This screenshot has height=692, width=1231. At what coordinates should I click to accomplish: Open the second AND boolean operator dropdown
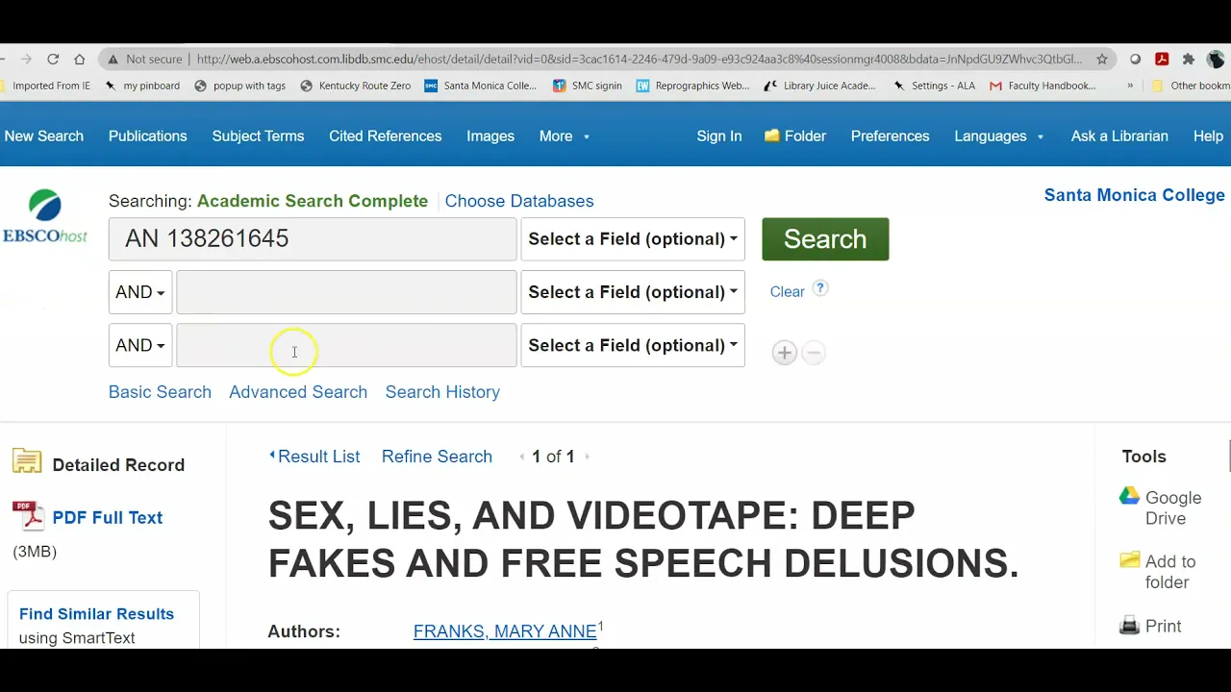[x=140, y=345]
